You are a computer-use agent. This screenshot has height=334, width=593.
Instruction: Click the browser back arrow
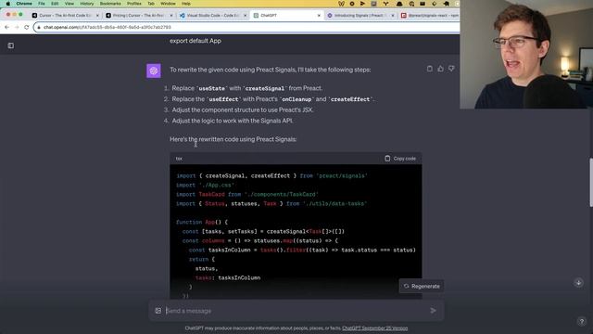pos(6,27)
